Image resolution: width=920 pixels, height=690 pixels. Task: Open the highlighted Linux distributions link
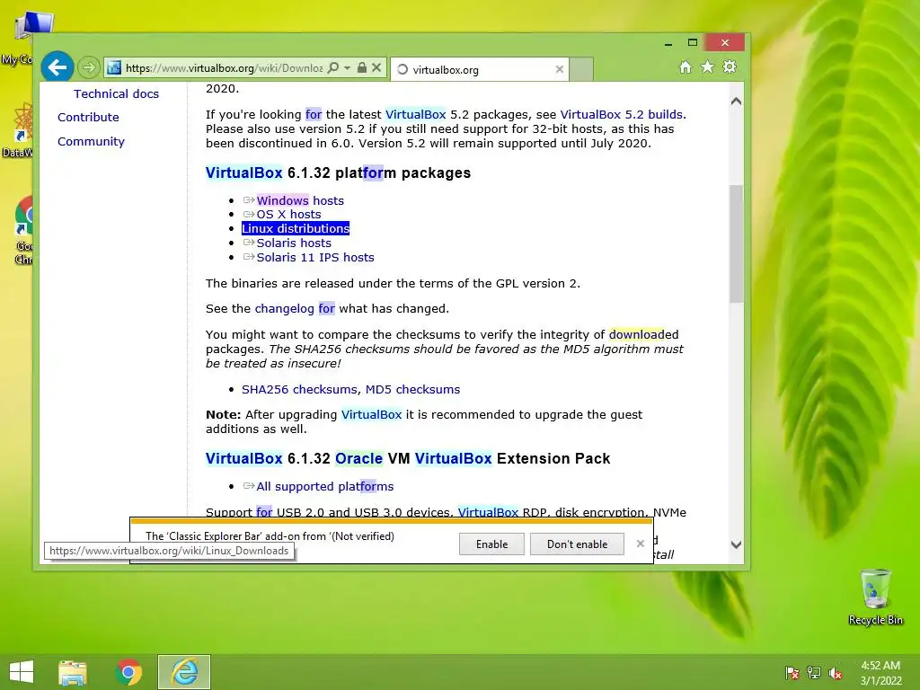click(296, 228)
